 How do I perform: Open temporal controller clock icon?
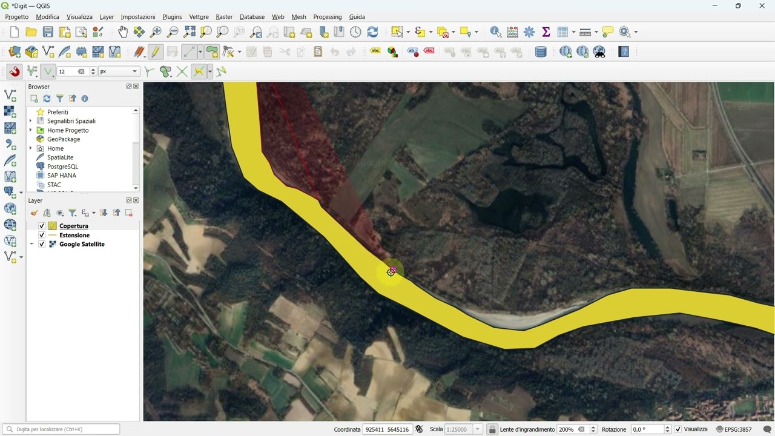tap(355, 32)
